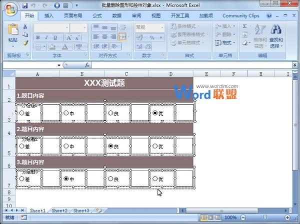300x224 pixels.
Task: Decrease font size button
Action: click(77, 37)
